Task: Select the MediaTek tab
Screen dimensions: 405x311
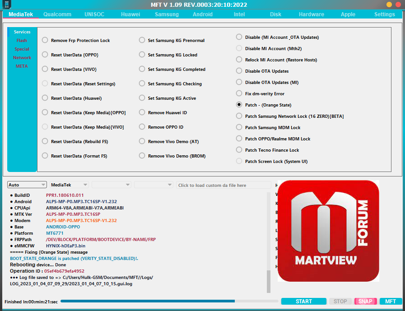Action: tap(21, 14)
